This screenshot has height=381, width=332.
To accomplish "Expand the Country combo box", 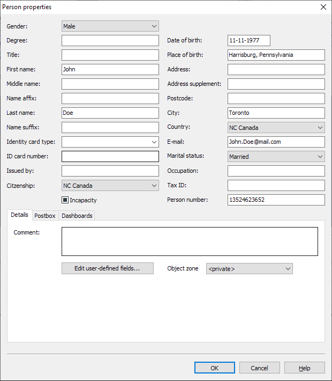I will pyautogui.click(x=276, y=128).
